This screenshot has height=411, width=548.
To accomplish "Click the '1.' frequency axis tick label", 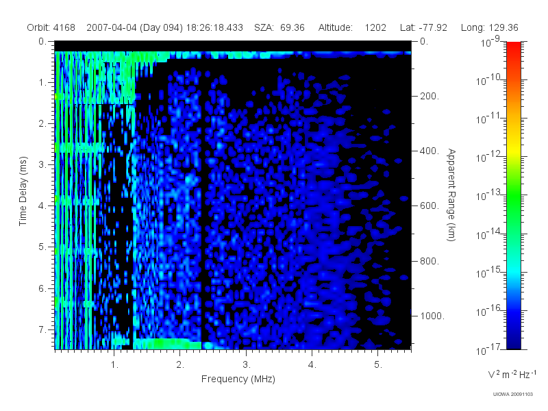I will tap(114, 364).
